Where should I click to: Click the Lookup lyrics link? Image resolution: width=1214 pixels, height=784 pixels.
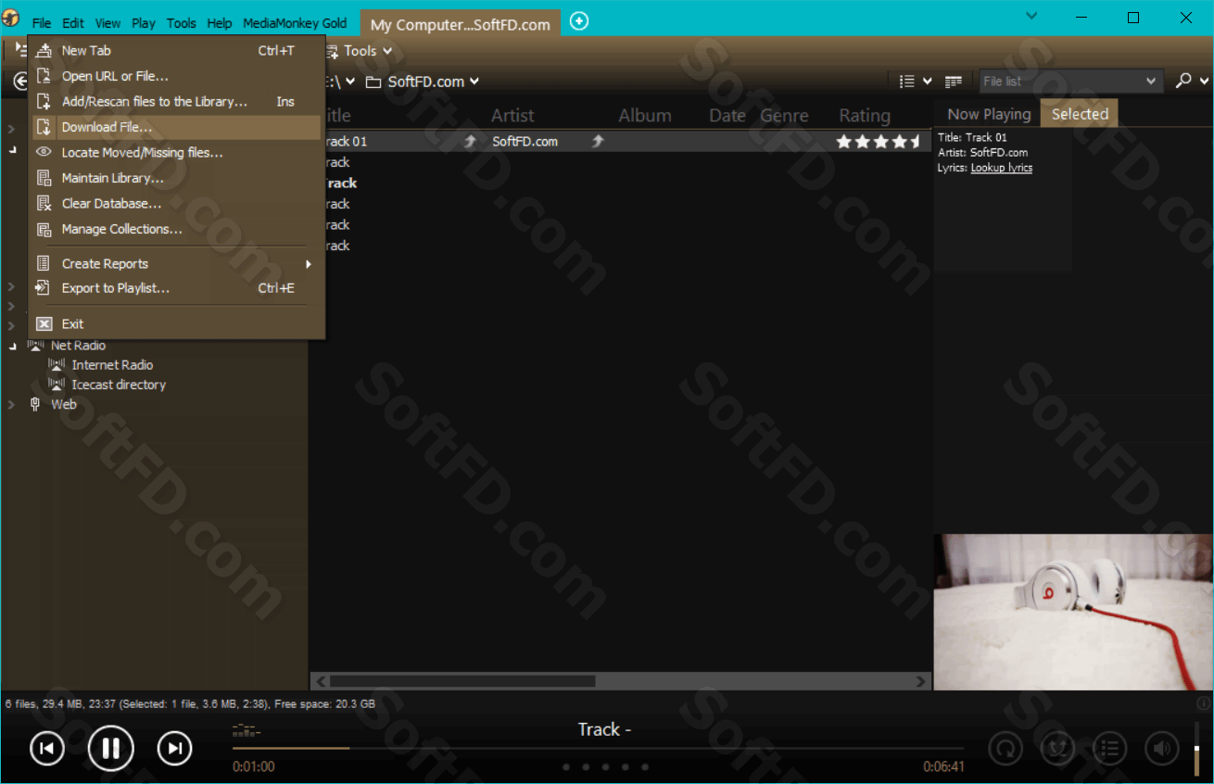(x=1001, y=168)
